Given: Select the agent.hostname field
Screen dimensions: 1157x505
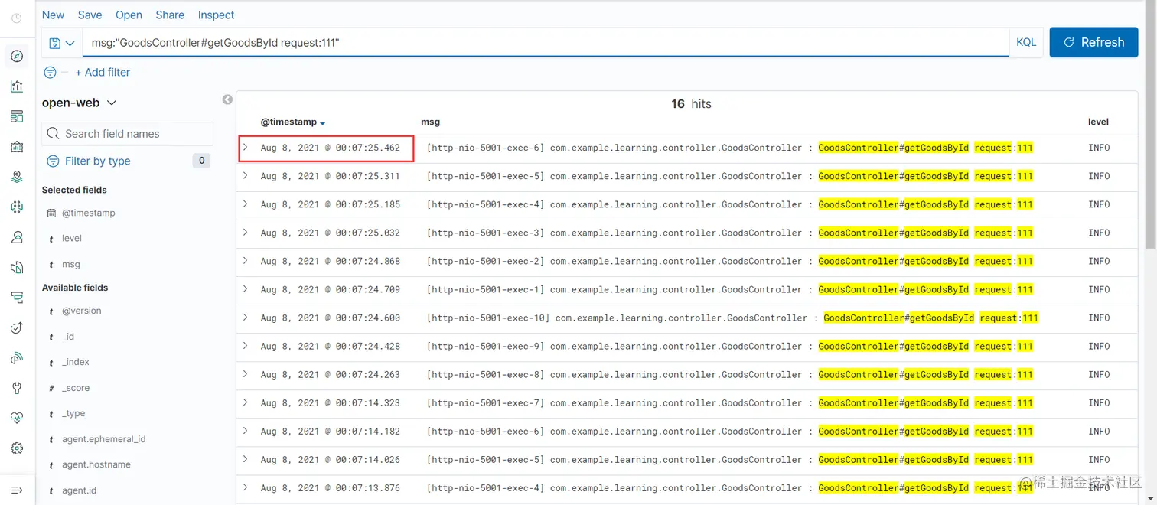Looking at the screenshot, I should 96,464.
